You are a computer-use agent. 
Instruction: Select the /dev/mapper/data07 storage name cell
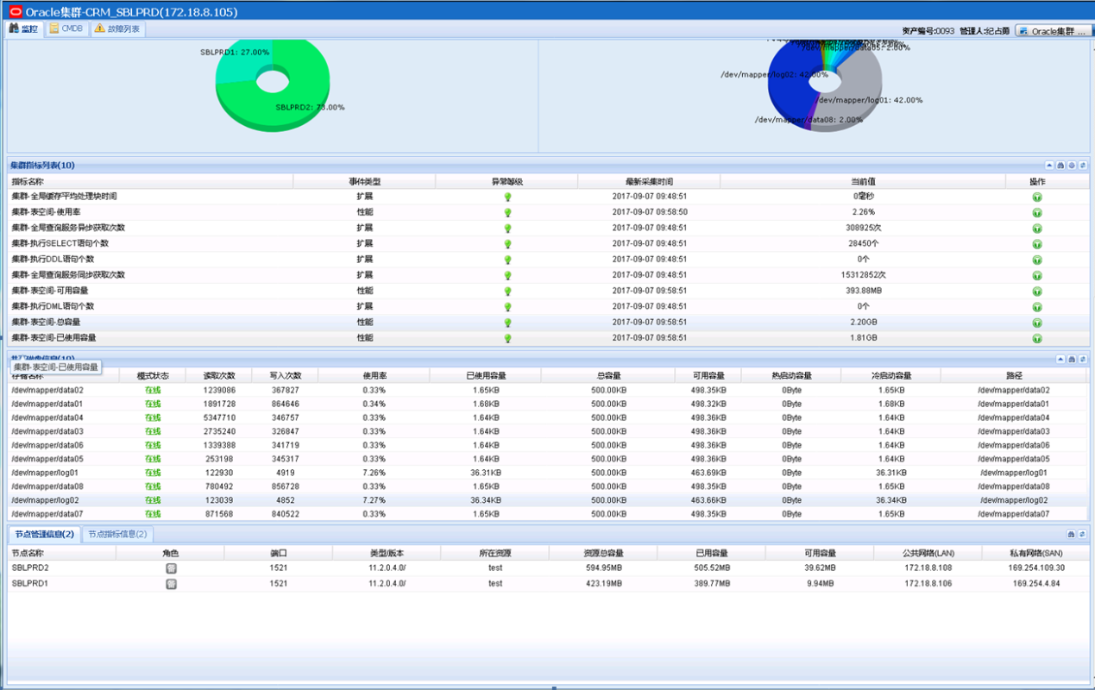click(47, 514)
